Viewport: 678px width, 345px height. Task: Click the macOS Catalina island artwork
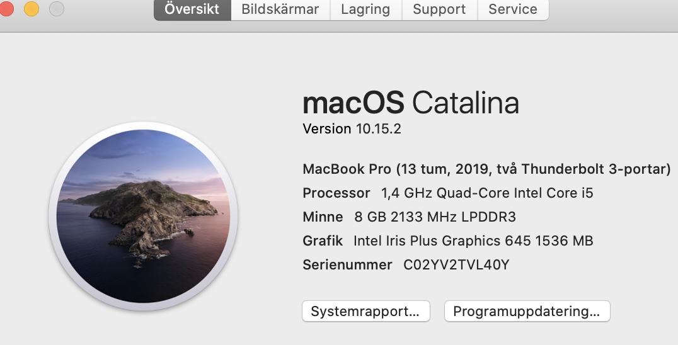pos(143,216)
